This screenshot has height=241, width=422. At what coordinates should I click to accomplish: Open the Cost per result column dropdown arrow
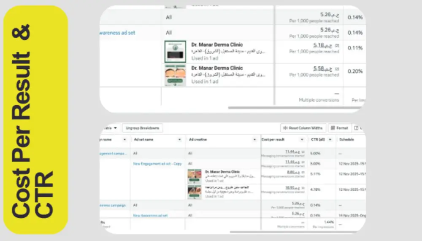coord(302,139)
